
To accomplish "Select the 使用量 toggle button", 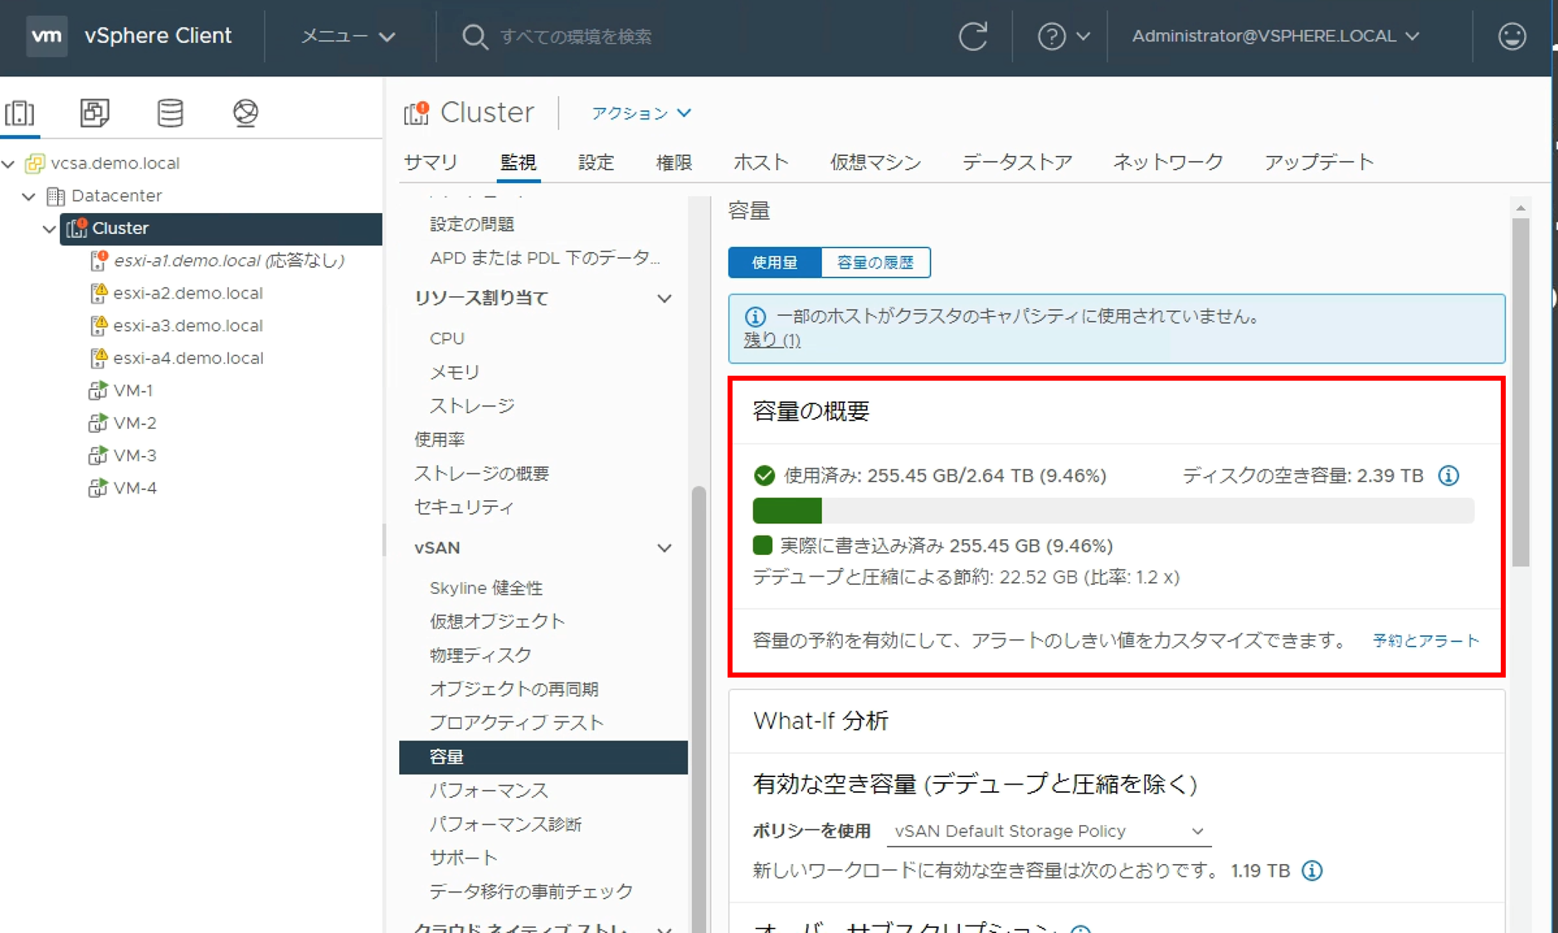I will tap(775, 262).
